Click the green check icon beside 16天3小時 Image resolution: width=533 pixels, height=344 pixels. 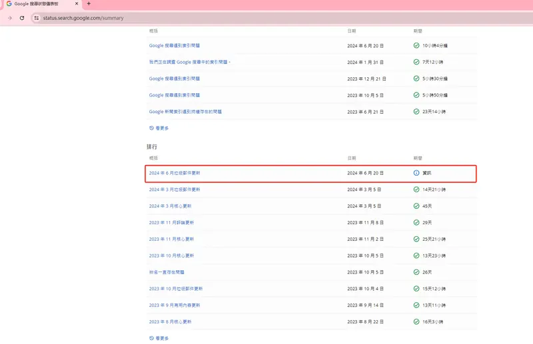[x=416, y=322]
